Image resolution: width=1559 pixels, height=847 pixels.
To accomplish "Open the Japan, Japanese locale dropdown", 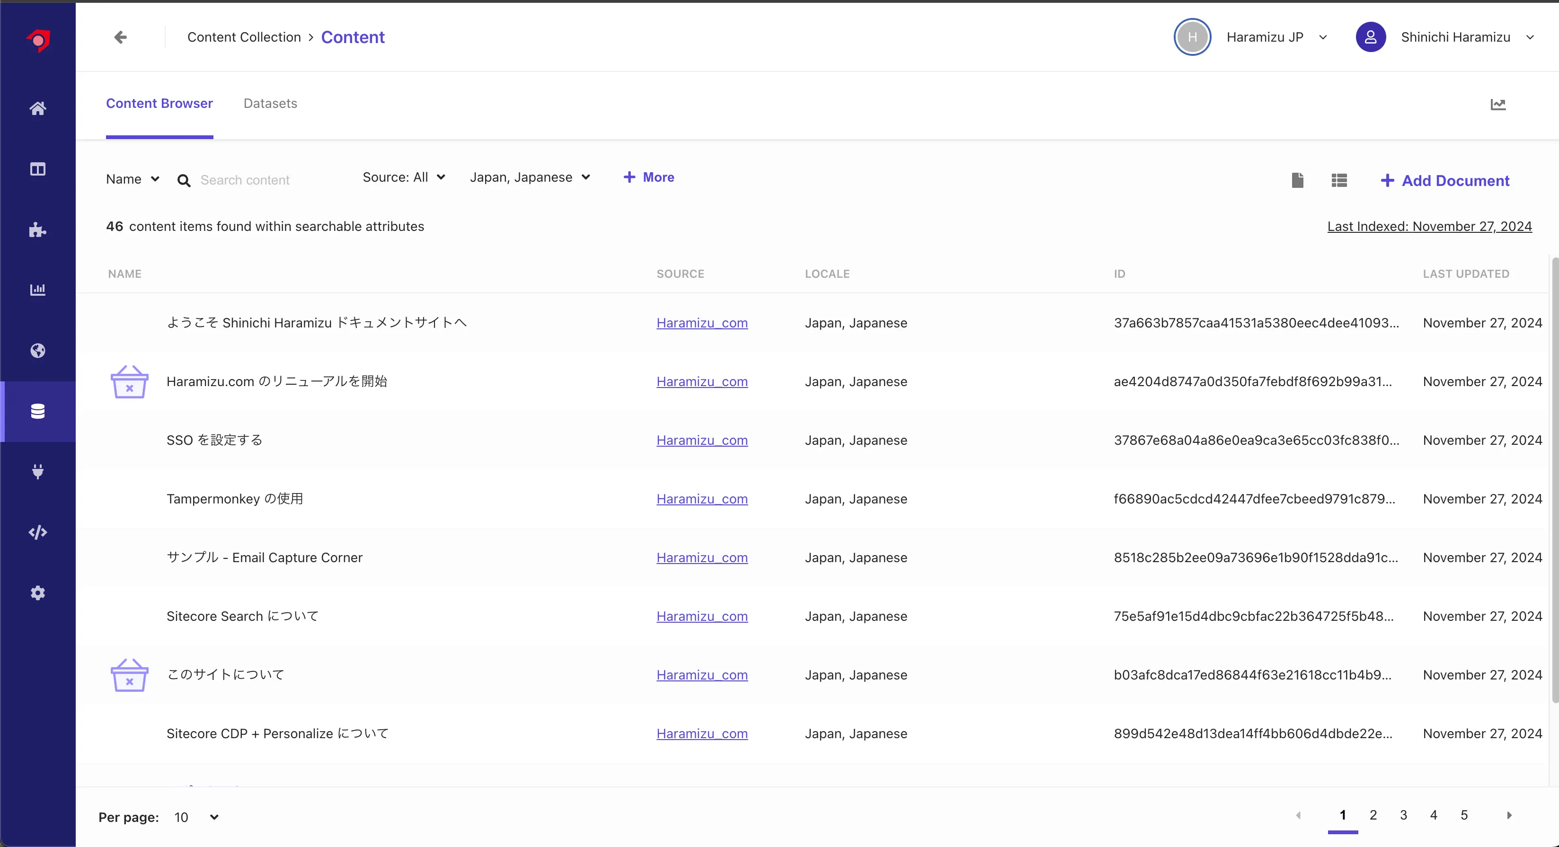I will 530,177.
